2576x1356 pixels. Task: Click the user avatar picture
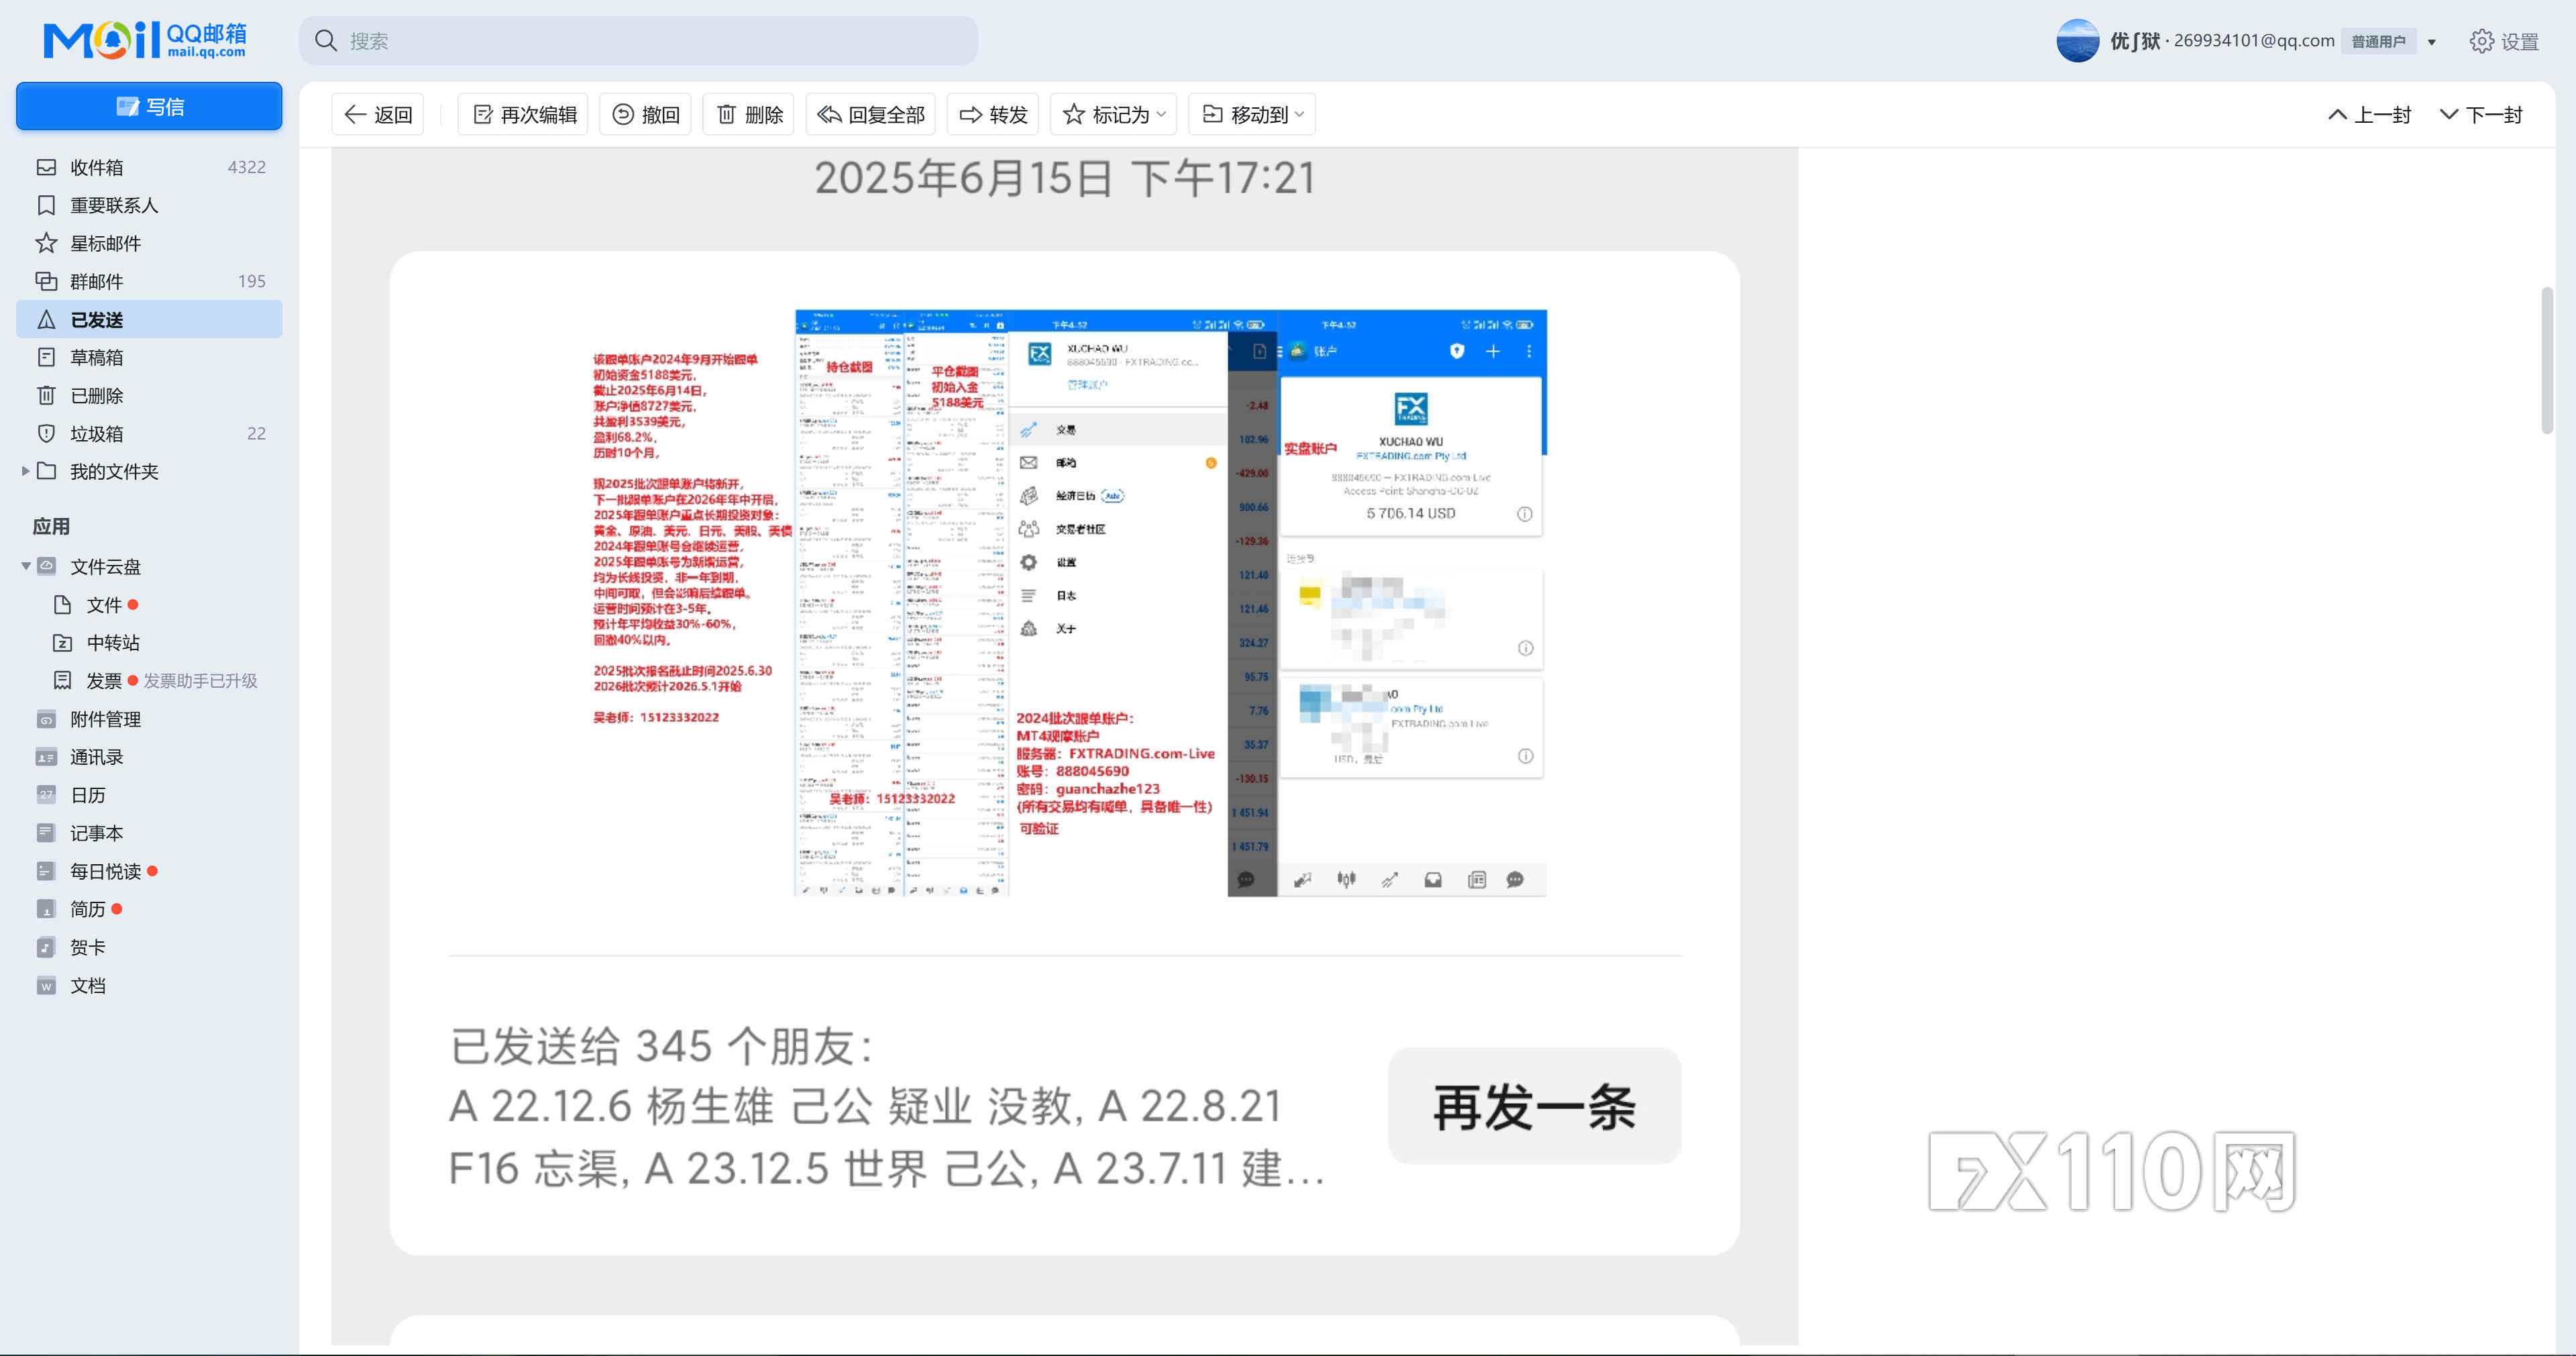[x=2077, y=41]
